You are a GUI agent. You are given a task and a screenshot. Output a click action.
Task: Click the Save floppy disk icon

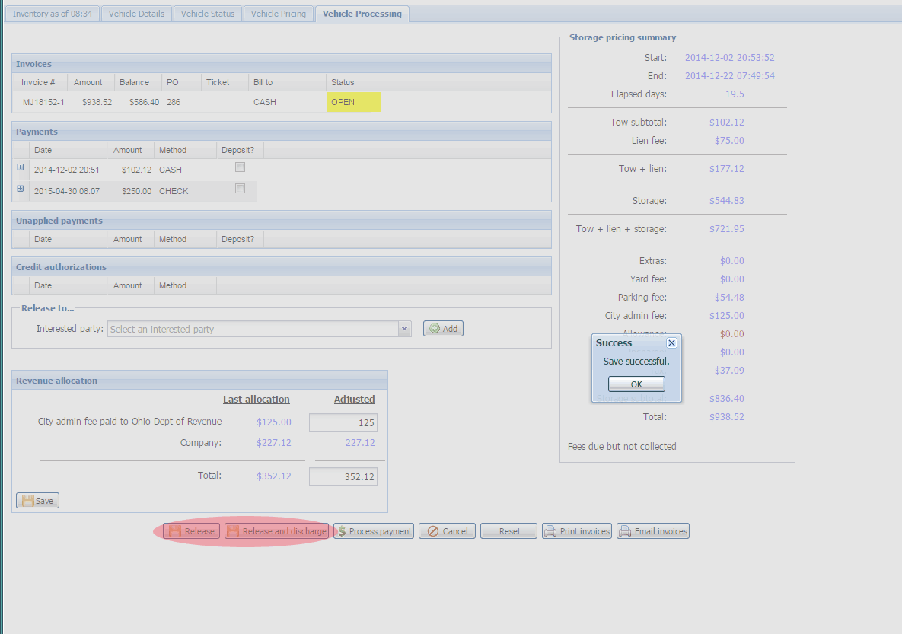click(x=27, y=501)
